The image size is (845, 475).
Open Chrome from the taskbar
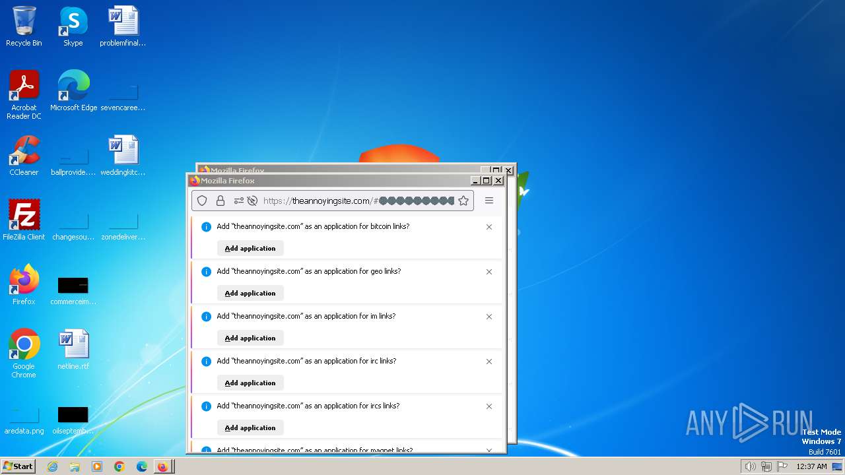119,466
